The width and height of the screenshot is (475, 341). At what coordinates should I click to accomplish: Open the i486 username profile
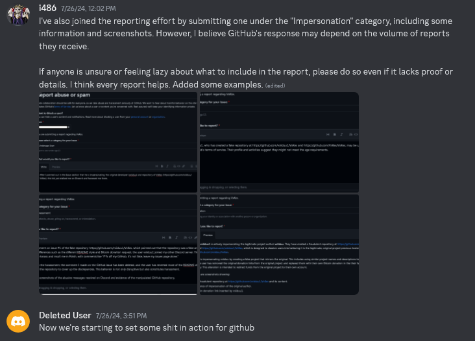[47, 8]
